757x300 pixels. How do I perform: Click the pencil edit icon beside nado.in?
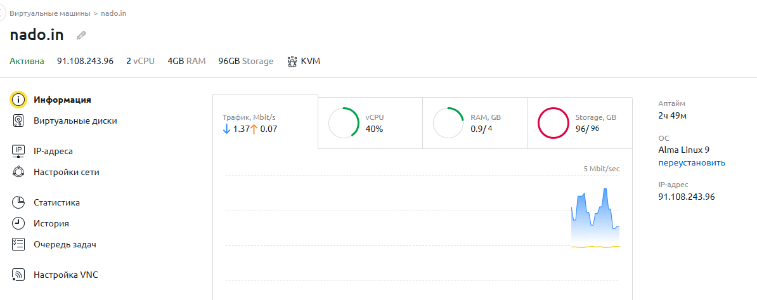click(x=81, y=36)
